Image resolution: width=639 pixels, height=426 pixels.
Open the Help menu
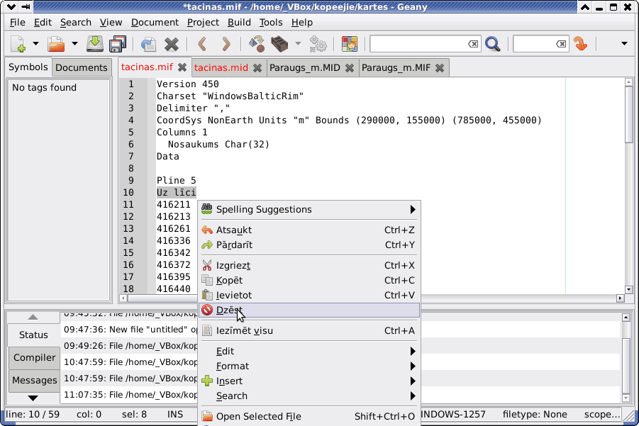[302, 23]
